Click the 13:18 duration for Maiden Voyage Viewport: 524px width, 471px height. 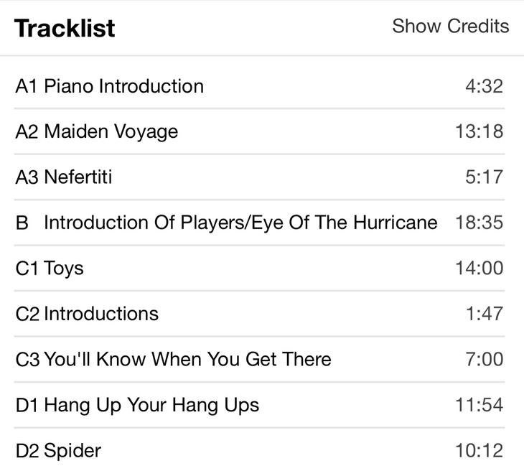click(x=479, y=132)
